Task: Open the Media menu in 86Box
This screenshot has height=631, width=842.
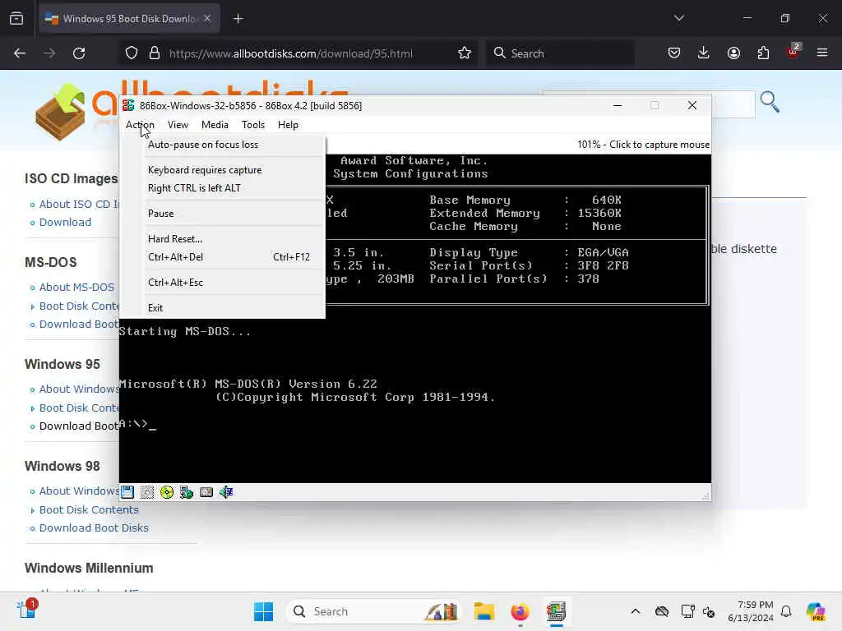Action: [215, 125]
